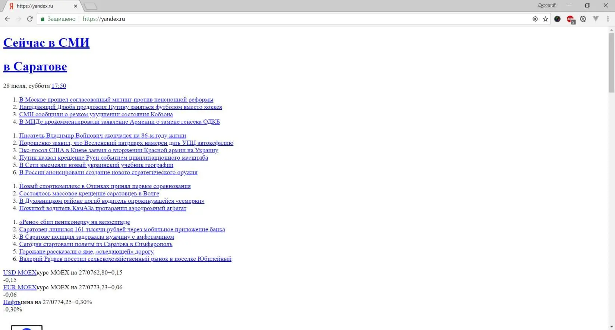Click the 17:50 time link
Screen dimensions: 615x330
(x=59, y=86)
